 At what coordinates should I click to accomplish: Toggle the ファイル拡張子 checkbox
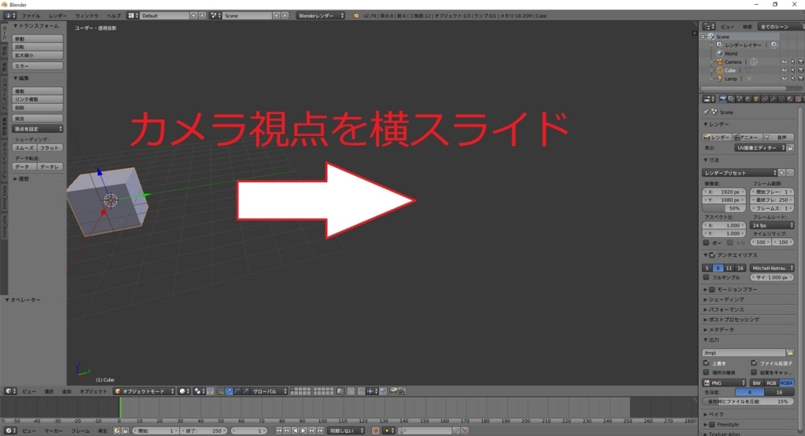tap(754, 363)
